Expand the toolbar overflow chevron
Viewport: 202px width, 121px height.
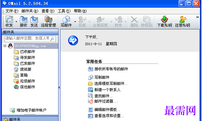click(197, 17)
